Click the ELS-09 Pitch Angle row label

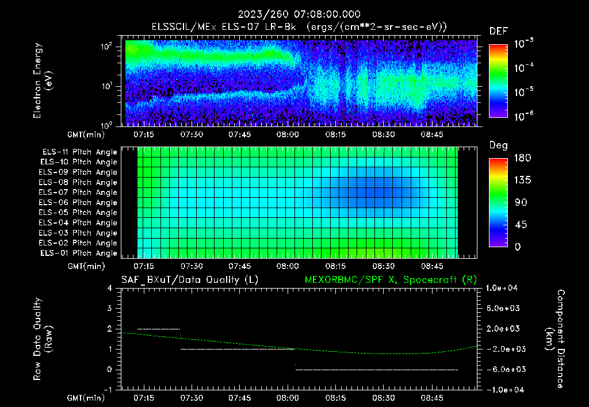click(78, 172)
